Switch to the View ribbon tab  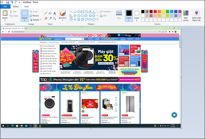26,6
